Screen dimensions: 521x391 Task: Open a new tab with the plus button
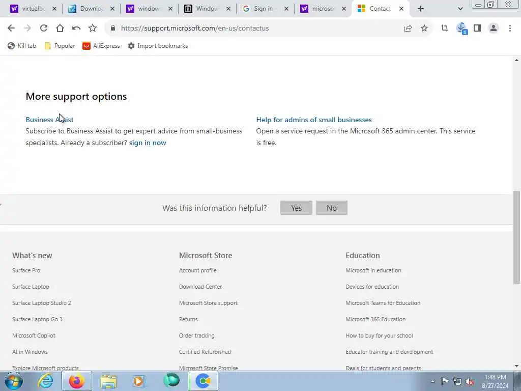(x=421, y=9)
